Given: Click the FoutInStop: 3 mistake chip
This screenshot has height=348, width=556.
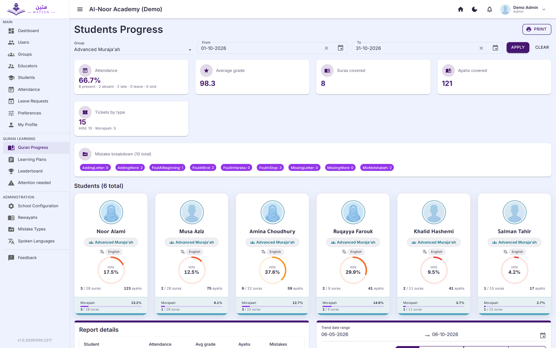Looking at the screenshot, I should 270,168.
